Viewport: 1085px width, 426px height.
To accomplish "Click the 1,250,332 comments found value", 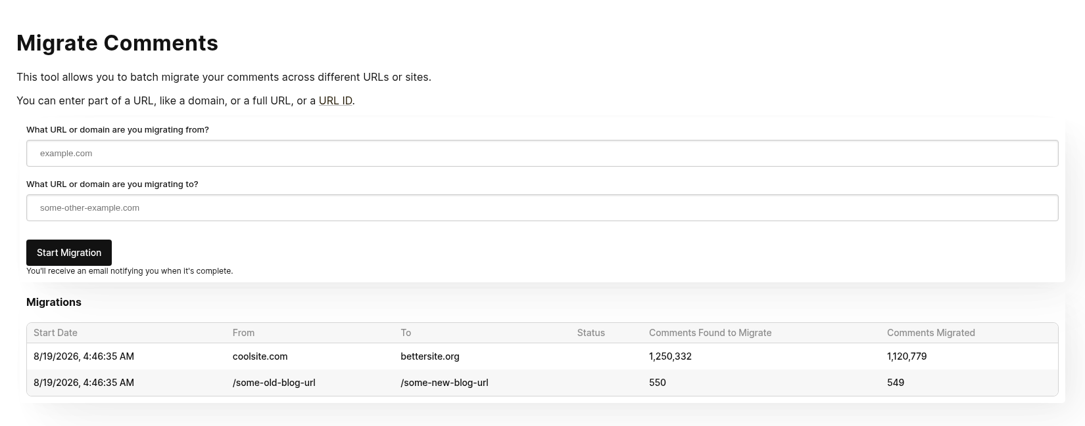I will click(670, 356).
